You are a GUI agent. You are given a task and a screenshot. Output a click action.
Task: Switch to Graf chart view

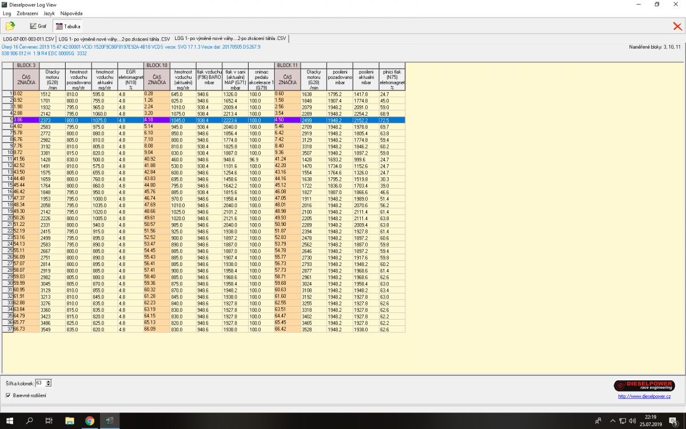click(38, 26)
